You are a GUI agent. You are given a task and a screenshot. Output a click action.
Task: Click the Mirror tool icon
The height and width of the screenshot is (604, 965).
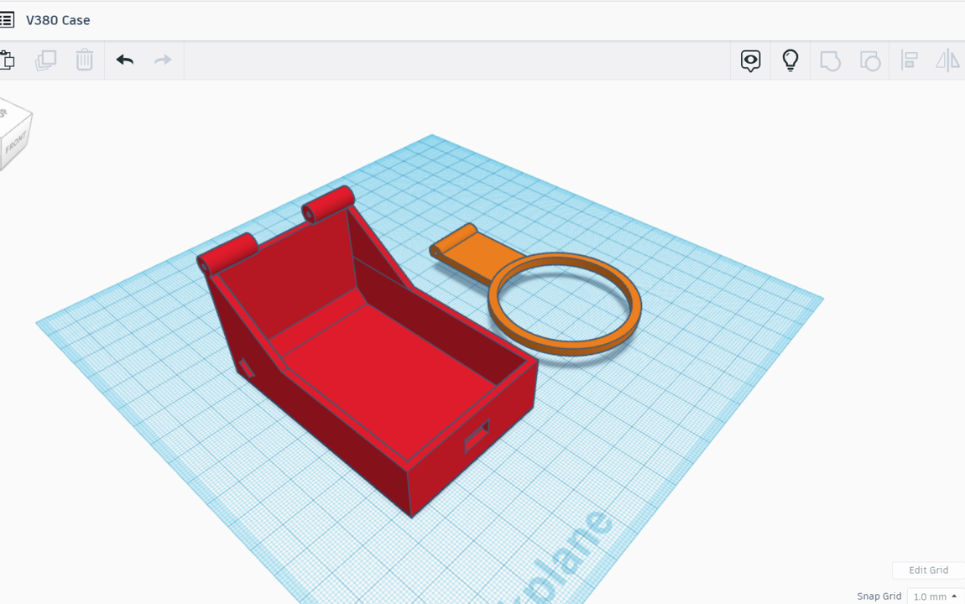[x=947, y=60]
